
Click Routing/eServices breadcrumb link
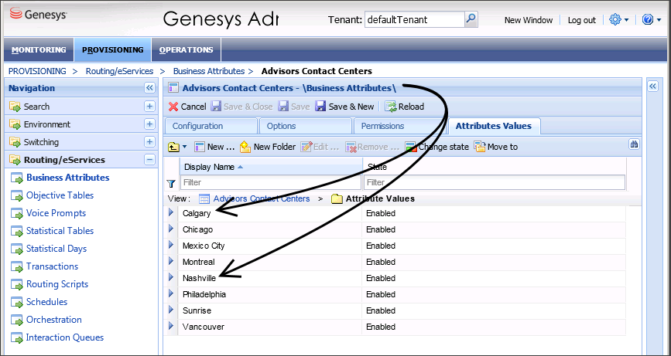pos(119,71)
